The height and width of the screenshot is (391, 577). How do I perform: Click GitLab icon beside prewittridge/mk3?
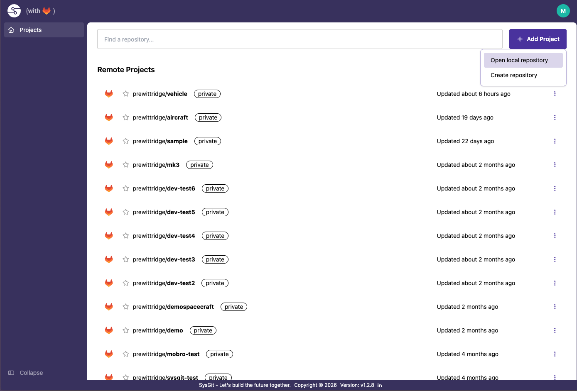coord(109,165)
